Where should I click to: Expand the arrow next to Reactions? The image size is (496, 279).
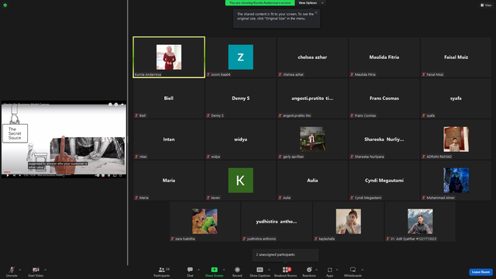[317, 270]
